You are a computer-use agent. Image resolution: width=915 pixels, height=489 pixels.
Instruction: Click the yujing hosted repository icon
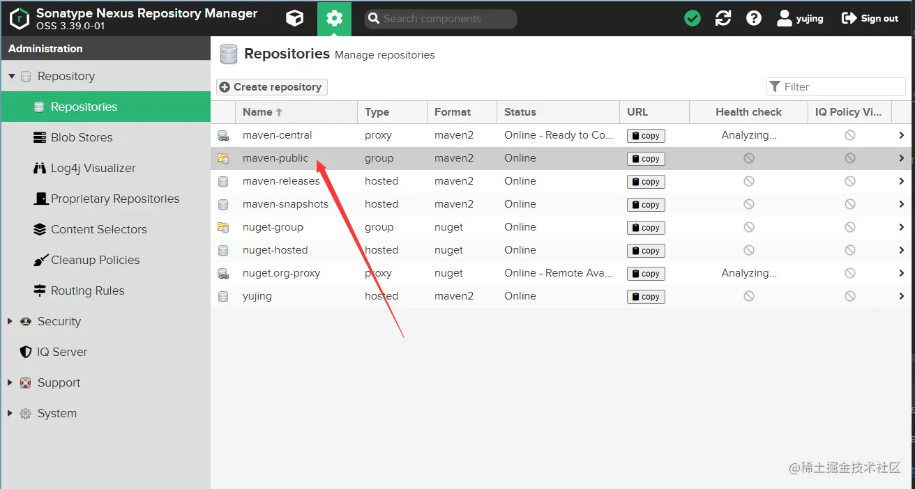[223, 297]
